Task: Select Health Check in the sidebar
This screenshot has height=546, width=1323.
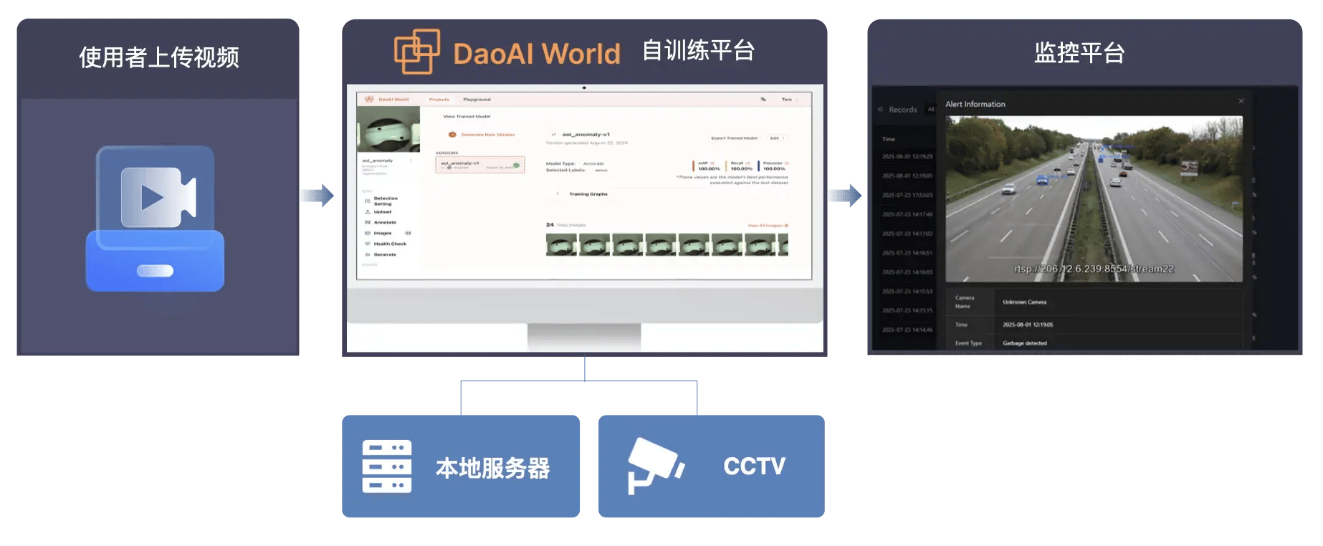Action: (x=390, y=244)
